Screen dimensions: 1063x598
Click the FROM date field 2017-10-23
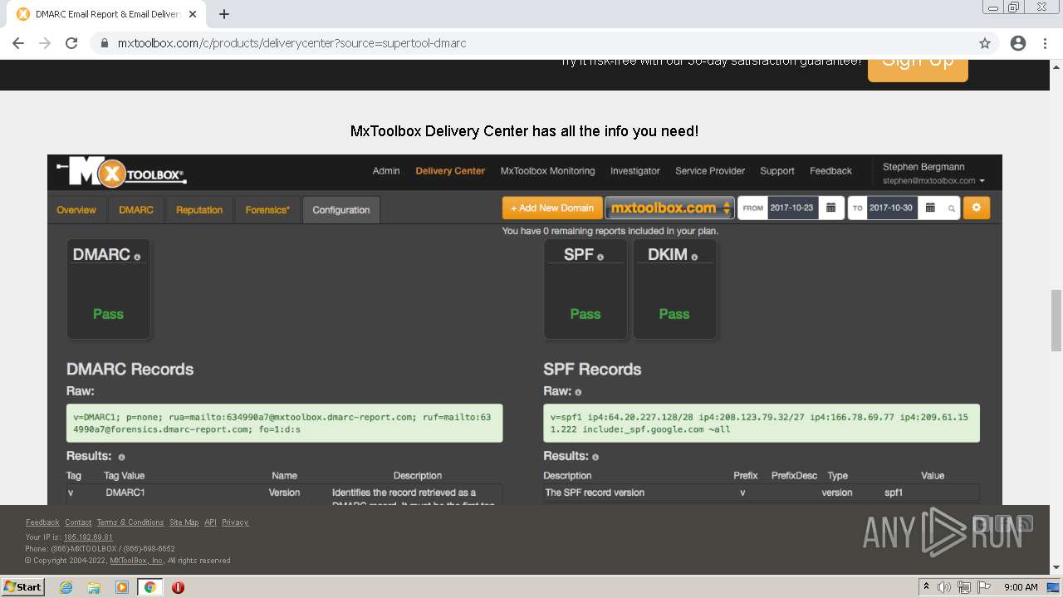792,208
